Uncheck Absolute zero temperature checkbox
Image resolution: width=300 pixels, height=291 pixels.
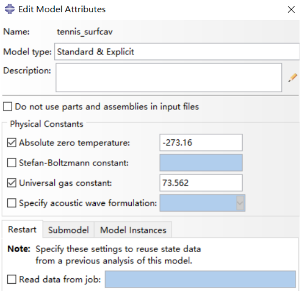pos(12,143)
